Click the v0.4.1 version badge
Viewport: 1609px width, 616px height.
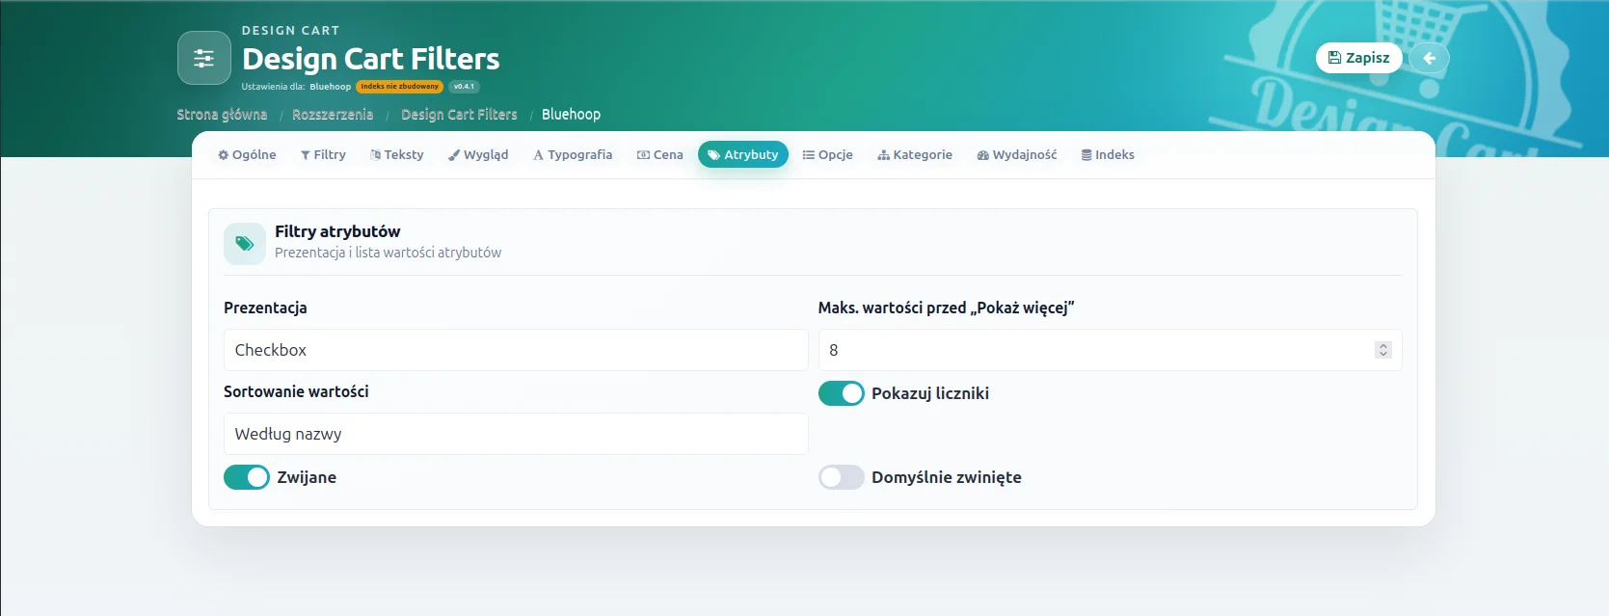tap(464, 87)
